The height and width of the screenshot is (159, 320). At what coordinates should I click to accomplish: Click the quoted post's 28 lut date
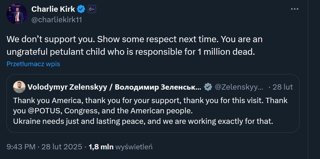pos(283,87)
